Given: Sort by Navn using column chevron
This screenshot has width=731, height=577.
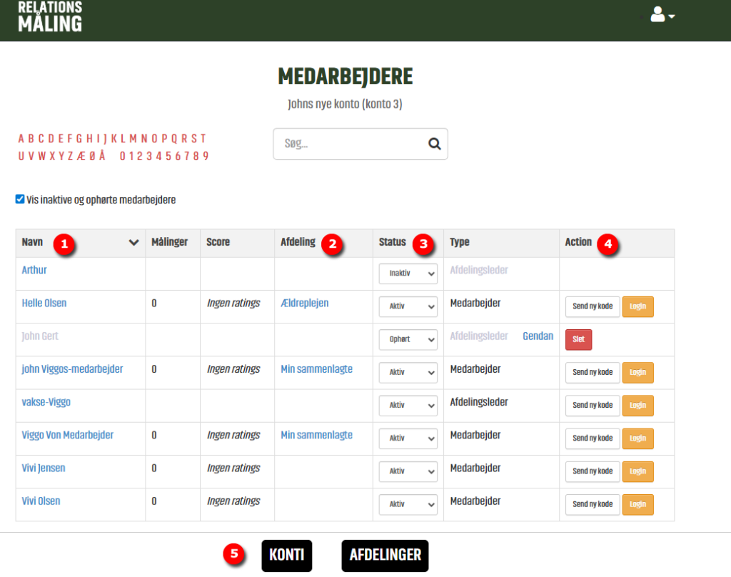Looking at the screenshot, I should tap(133, 243).
